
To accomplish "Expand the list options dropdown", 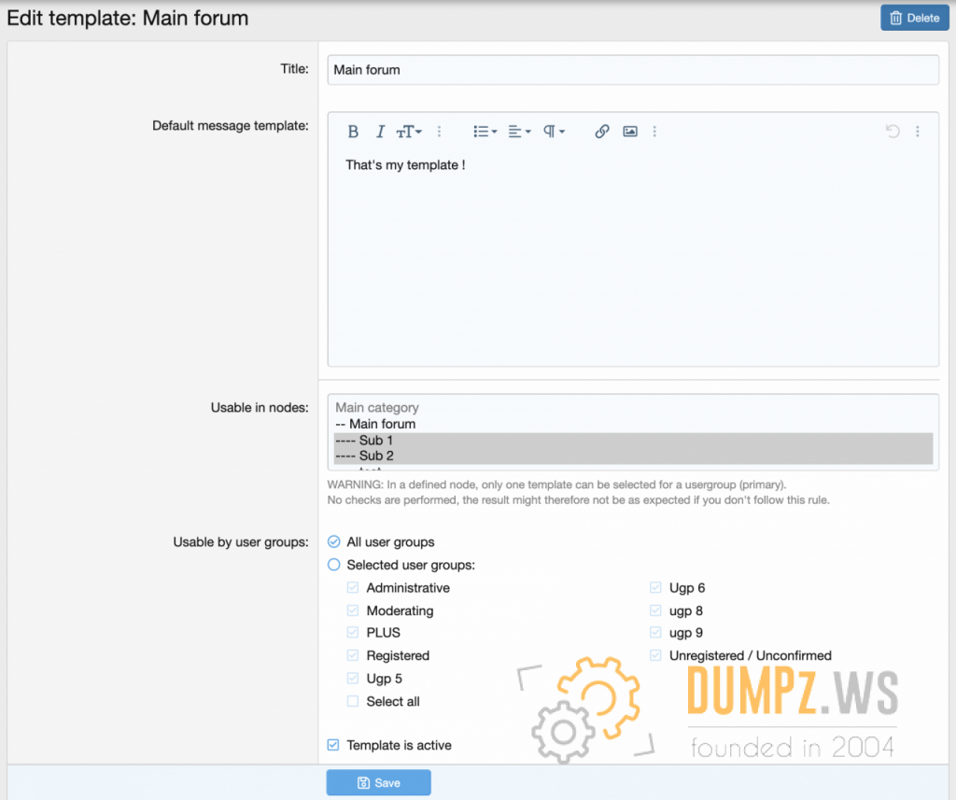I will tap(485, 132).
